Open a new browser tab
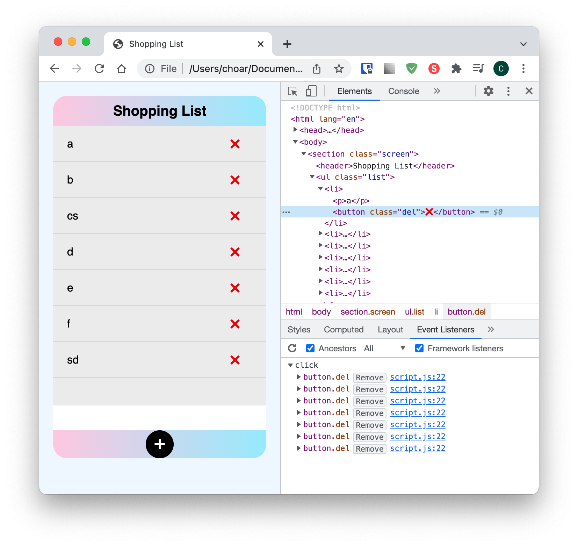This screenshot has width=578, height=546. tap(287, 44)
